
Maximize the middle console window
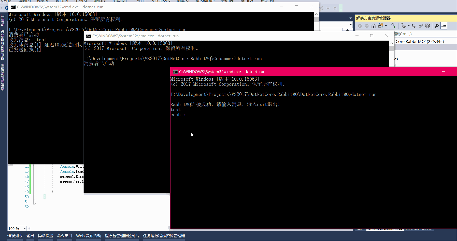372,36
